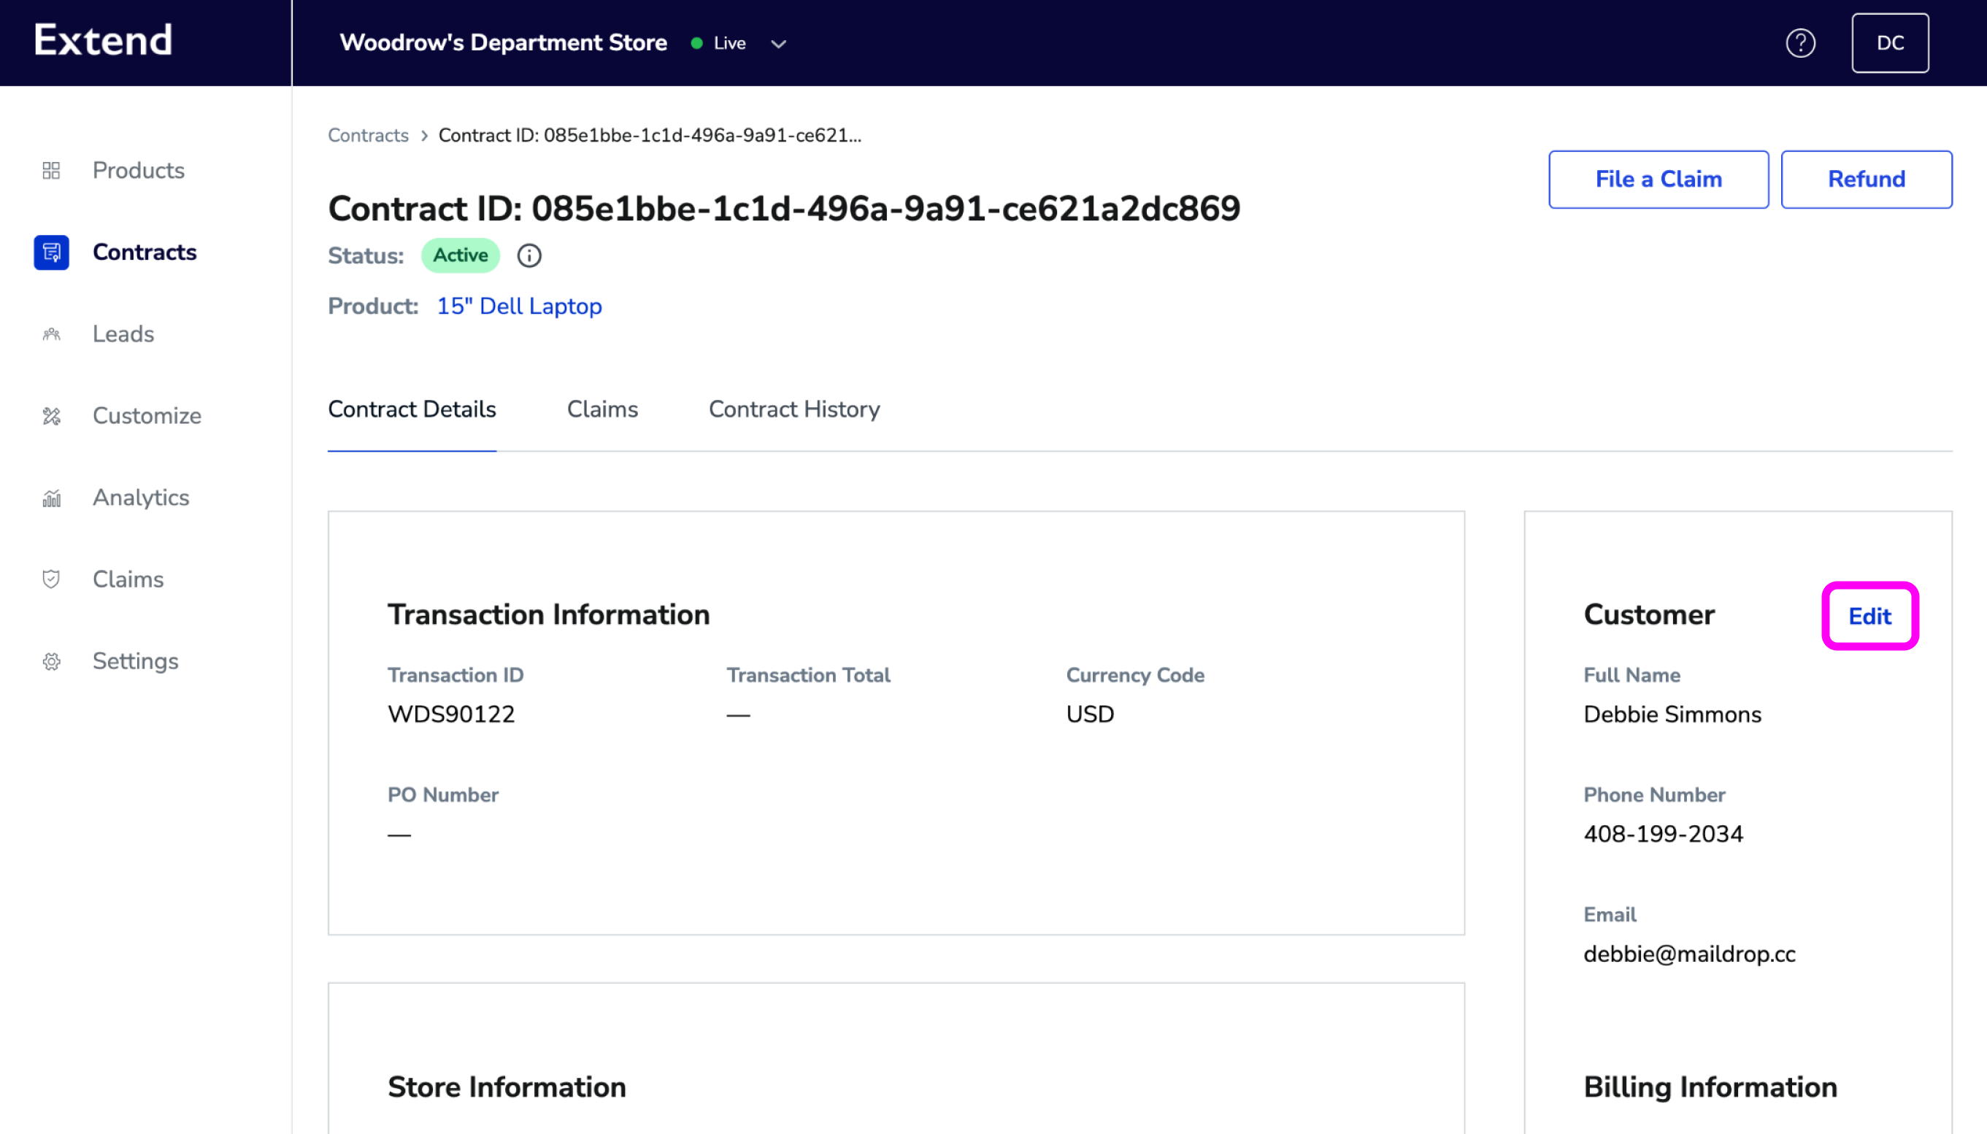
Task: Select the Contract Details tab
Action: click(412, 409)
